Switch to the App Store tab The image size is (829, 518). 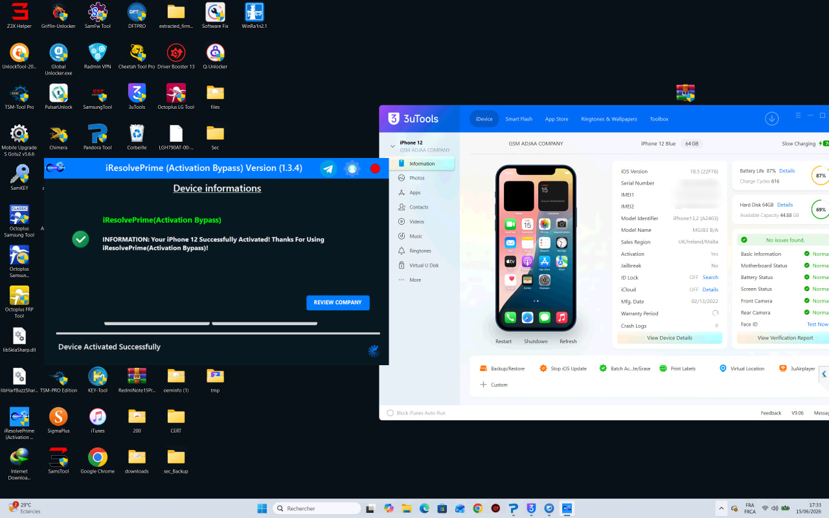556,119
